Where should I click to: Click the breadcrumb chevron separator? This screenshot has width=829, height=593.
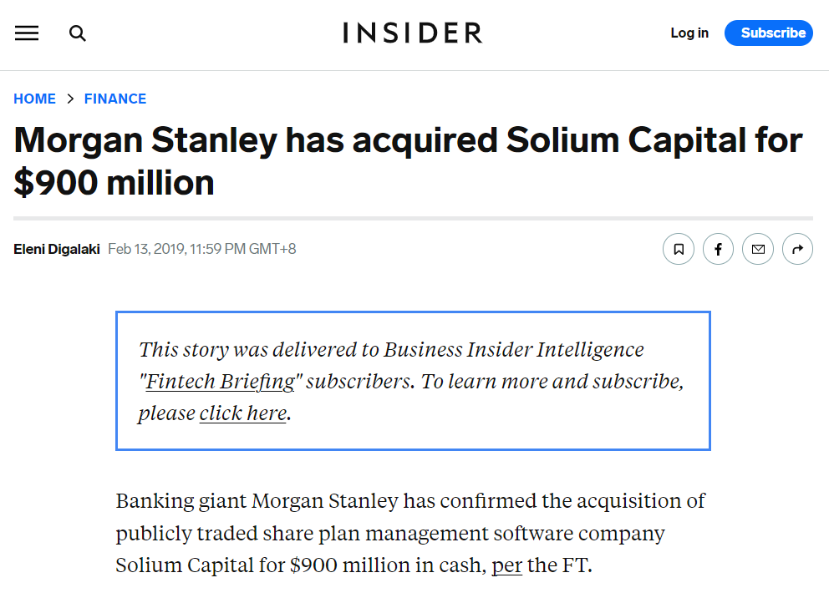click(x=70, y=99)
